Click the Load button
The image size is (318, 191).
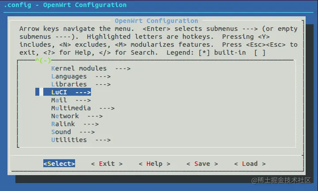point(250,164)
